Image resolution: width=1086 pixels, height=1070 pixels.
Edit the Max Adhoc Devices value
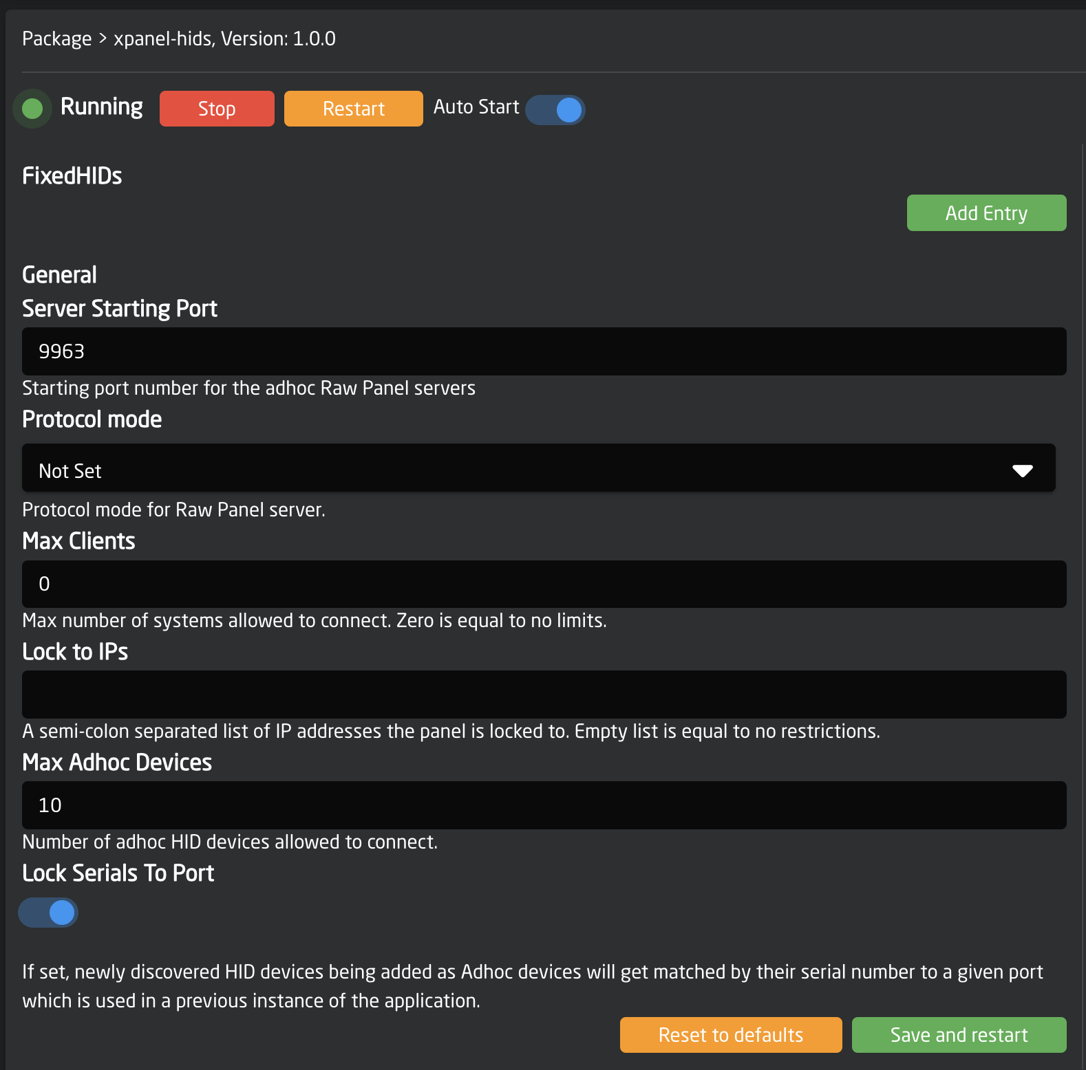coord(544,805)
